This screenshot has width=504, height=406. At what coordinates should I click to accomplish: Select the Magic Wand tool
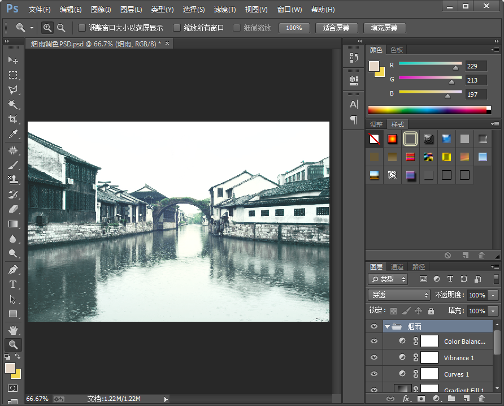(12, 105)
